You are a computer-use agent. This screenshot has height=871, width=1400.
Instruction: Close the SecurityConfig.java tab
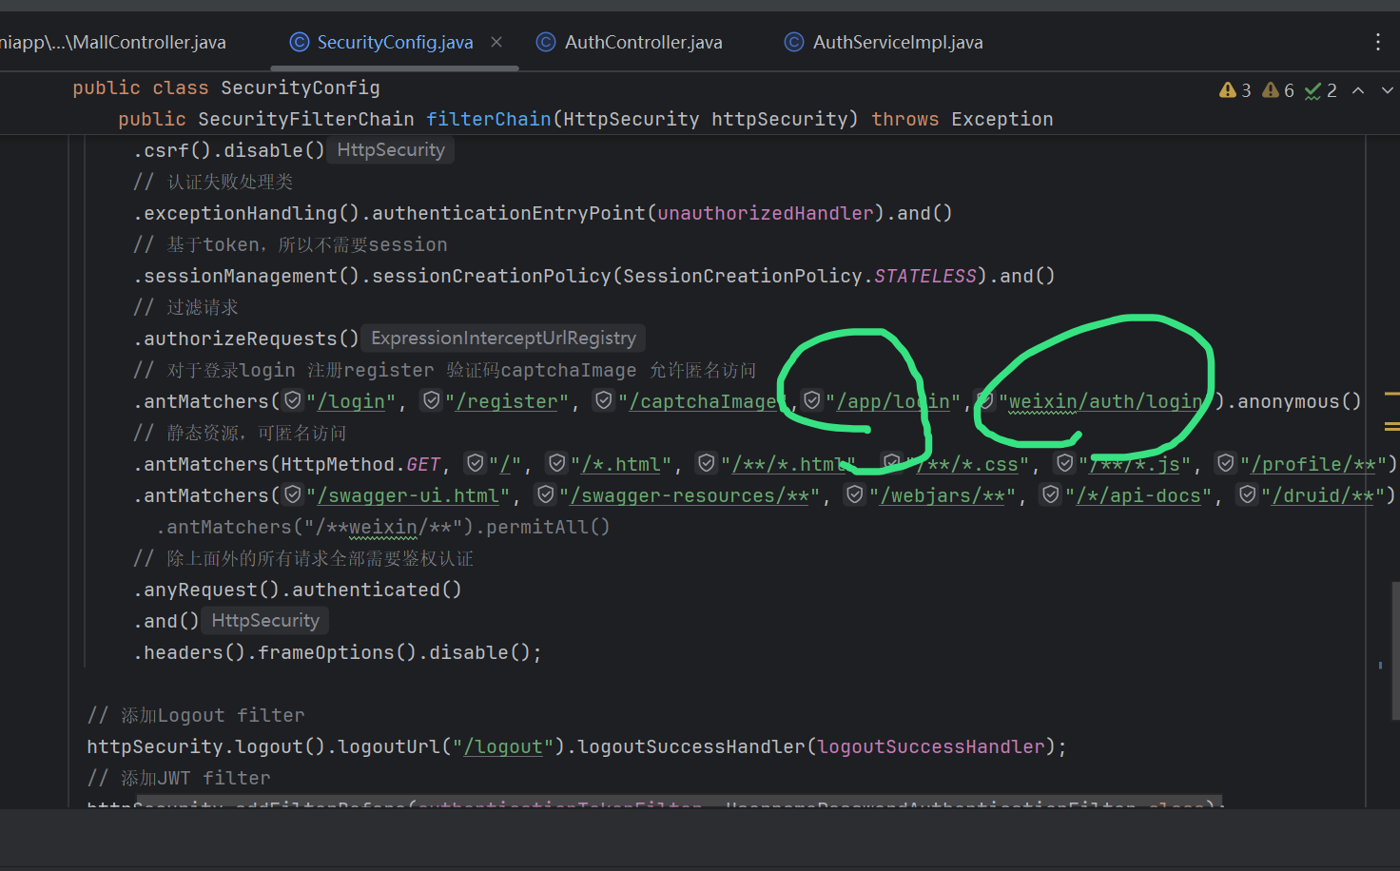[x=496, y=42]
